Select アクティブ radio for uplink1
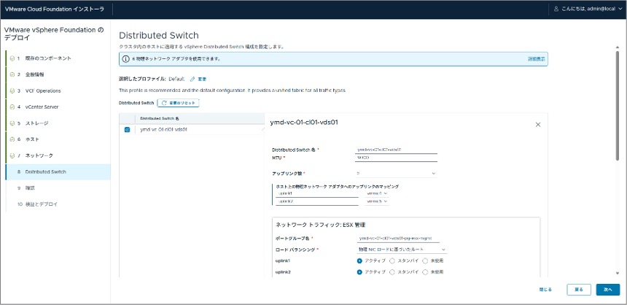Viewport: 627px width, 305px height. 359,260
